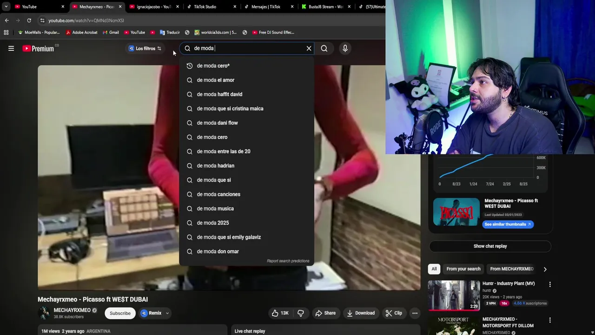Like the video showing 13K likes

(280, 313)
